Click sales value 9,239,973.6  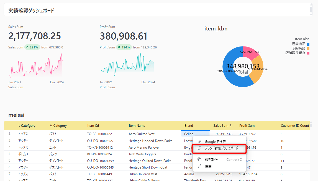(224, 134)
